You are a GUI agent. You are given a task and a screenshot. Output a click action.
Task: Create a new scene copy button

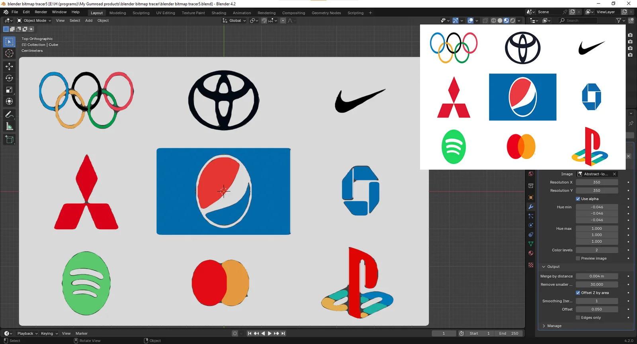572,12
